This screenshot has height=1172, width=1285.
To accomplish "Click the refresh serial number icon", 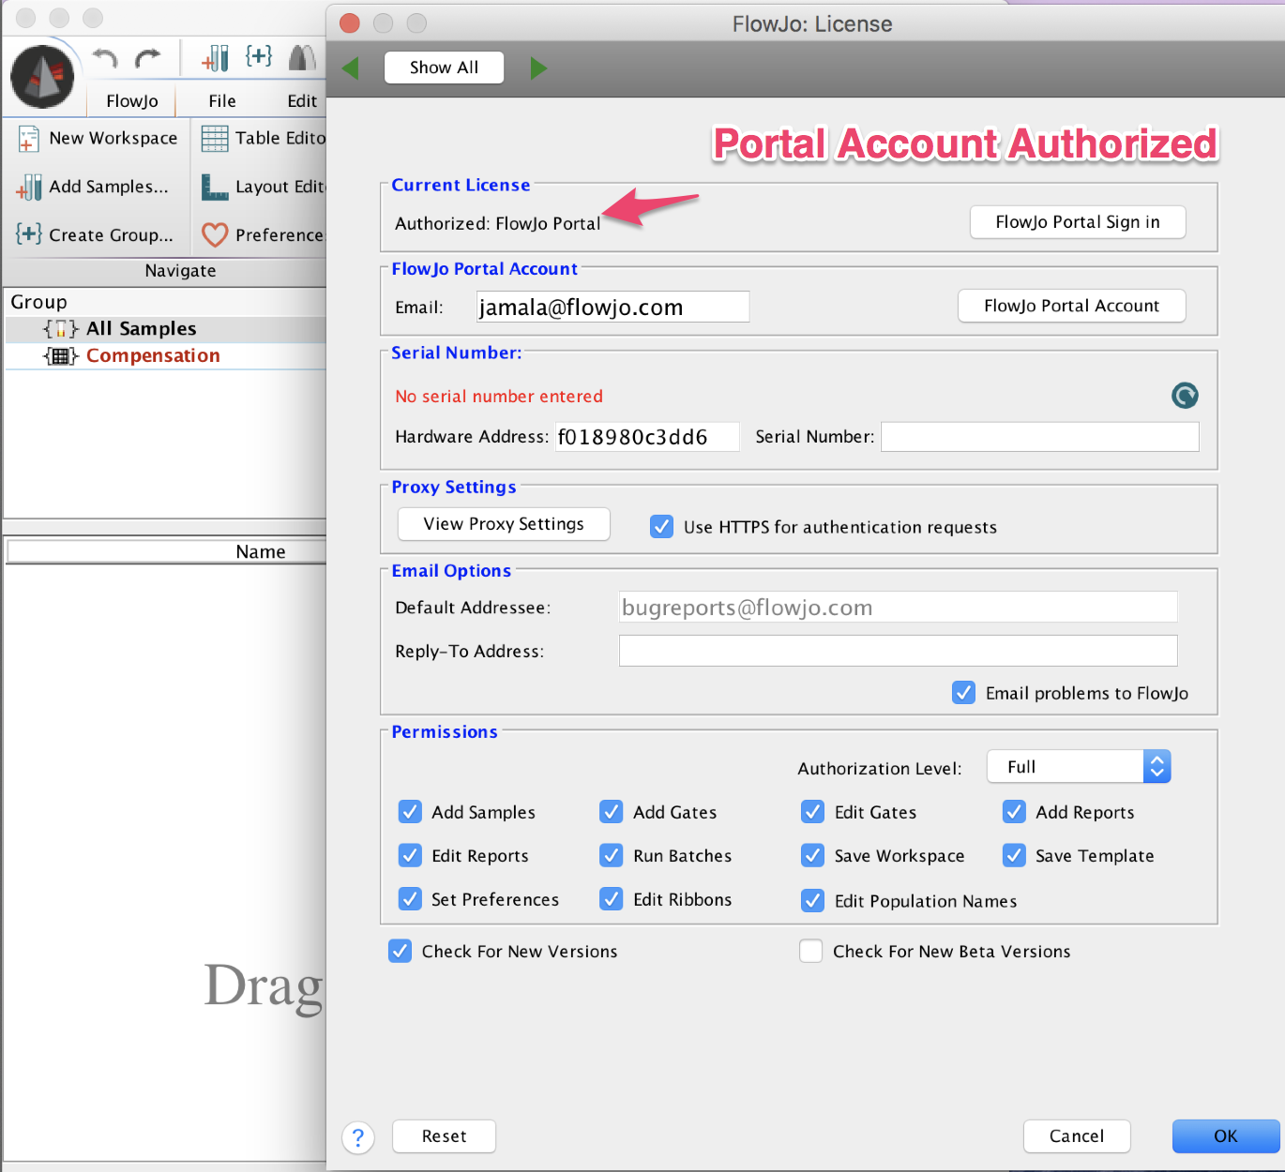I will coord(1185,396).
